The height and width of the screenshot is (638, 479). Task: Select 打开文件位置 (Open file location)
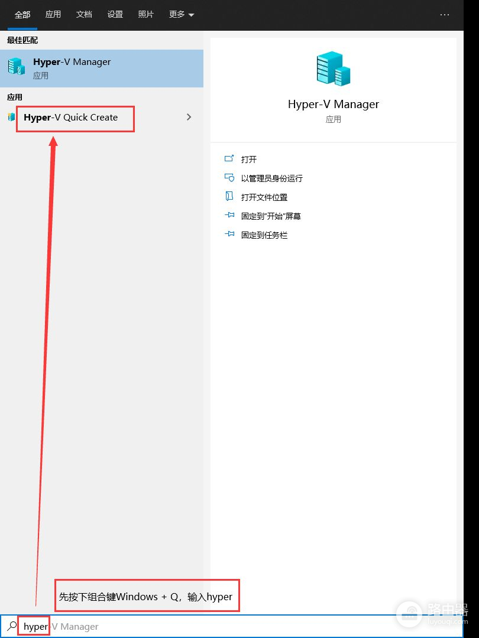pos(264,197)
